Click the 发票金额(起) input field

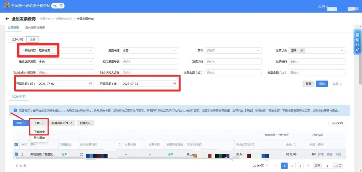pyautogui.click(x=233, y=72)
